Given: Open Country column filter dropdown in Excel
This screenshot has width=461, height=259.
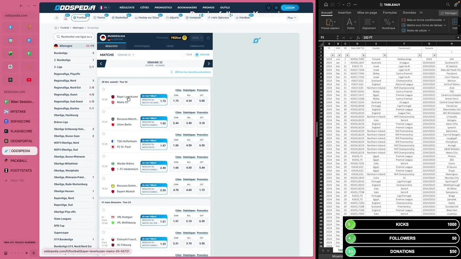Looking at the screenshot, I should pyautogui.click(x=385, y=55).
